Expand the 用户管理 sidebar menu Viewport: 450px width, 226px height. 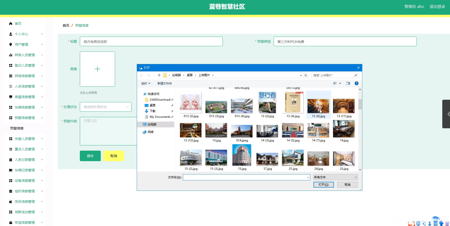(x=25, y=45)
